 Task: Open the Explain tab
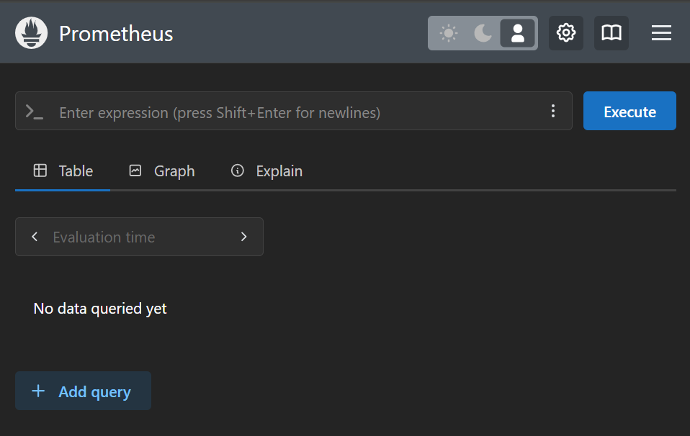(x=266, y=171)
